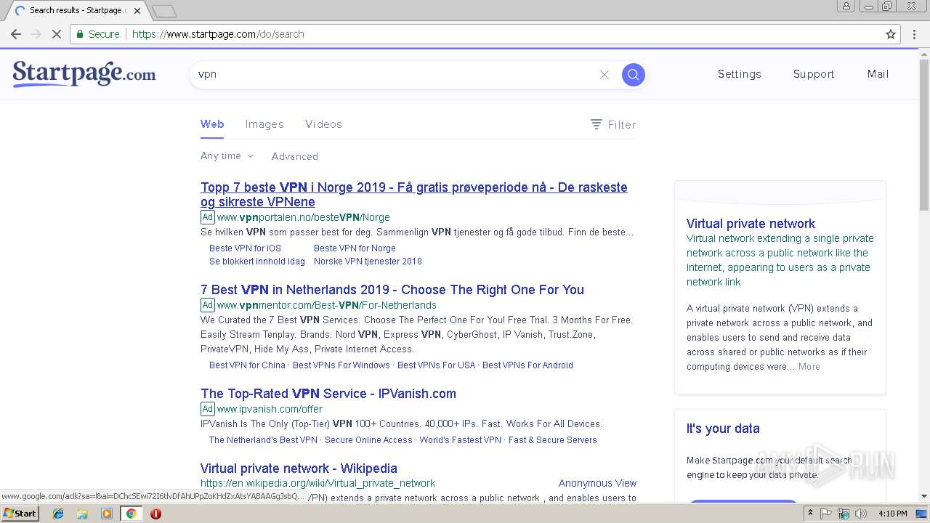Open the Settings menu item

739,74
